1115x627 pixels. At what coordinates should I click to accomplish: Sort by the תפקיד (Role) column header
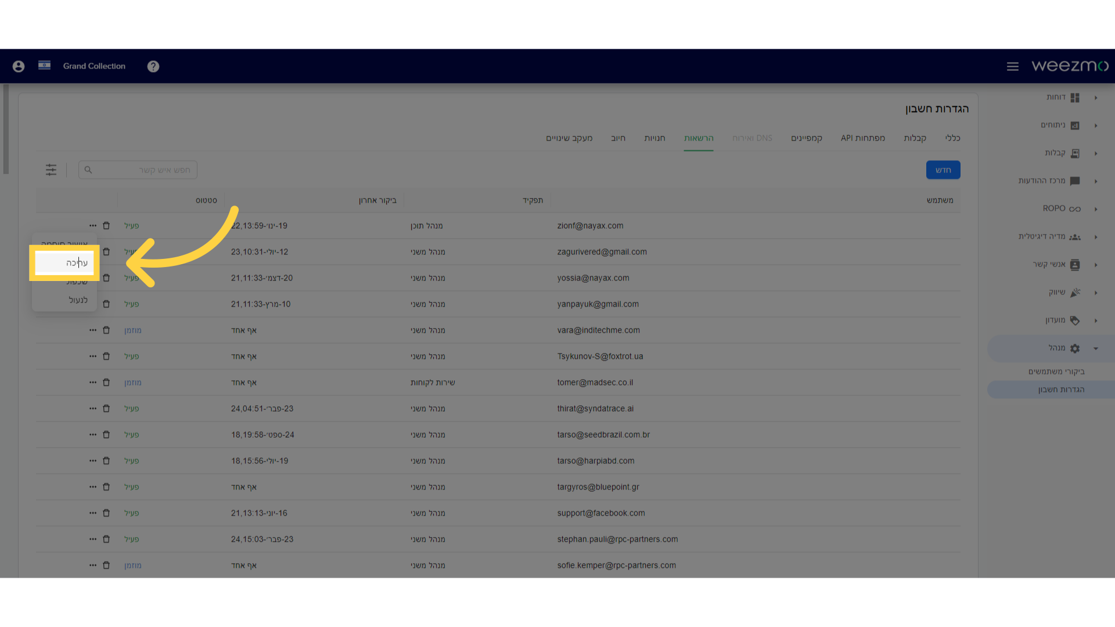(x=533, y=200)
